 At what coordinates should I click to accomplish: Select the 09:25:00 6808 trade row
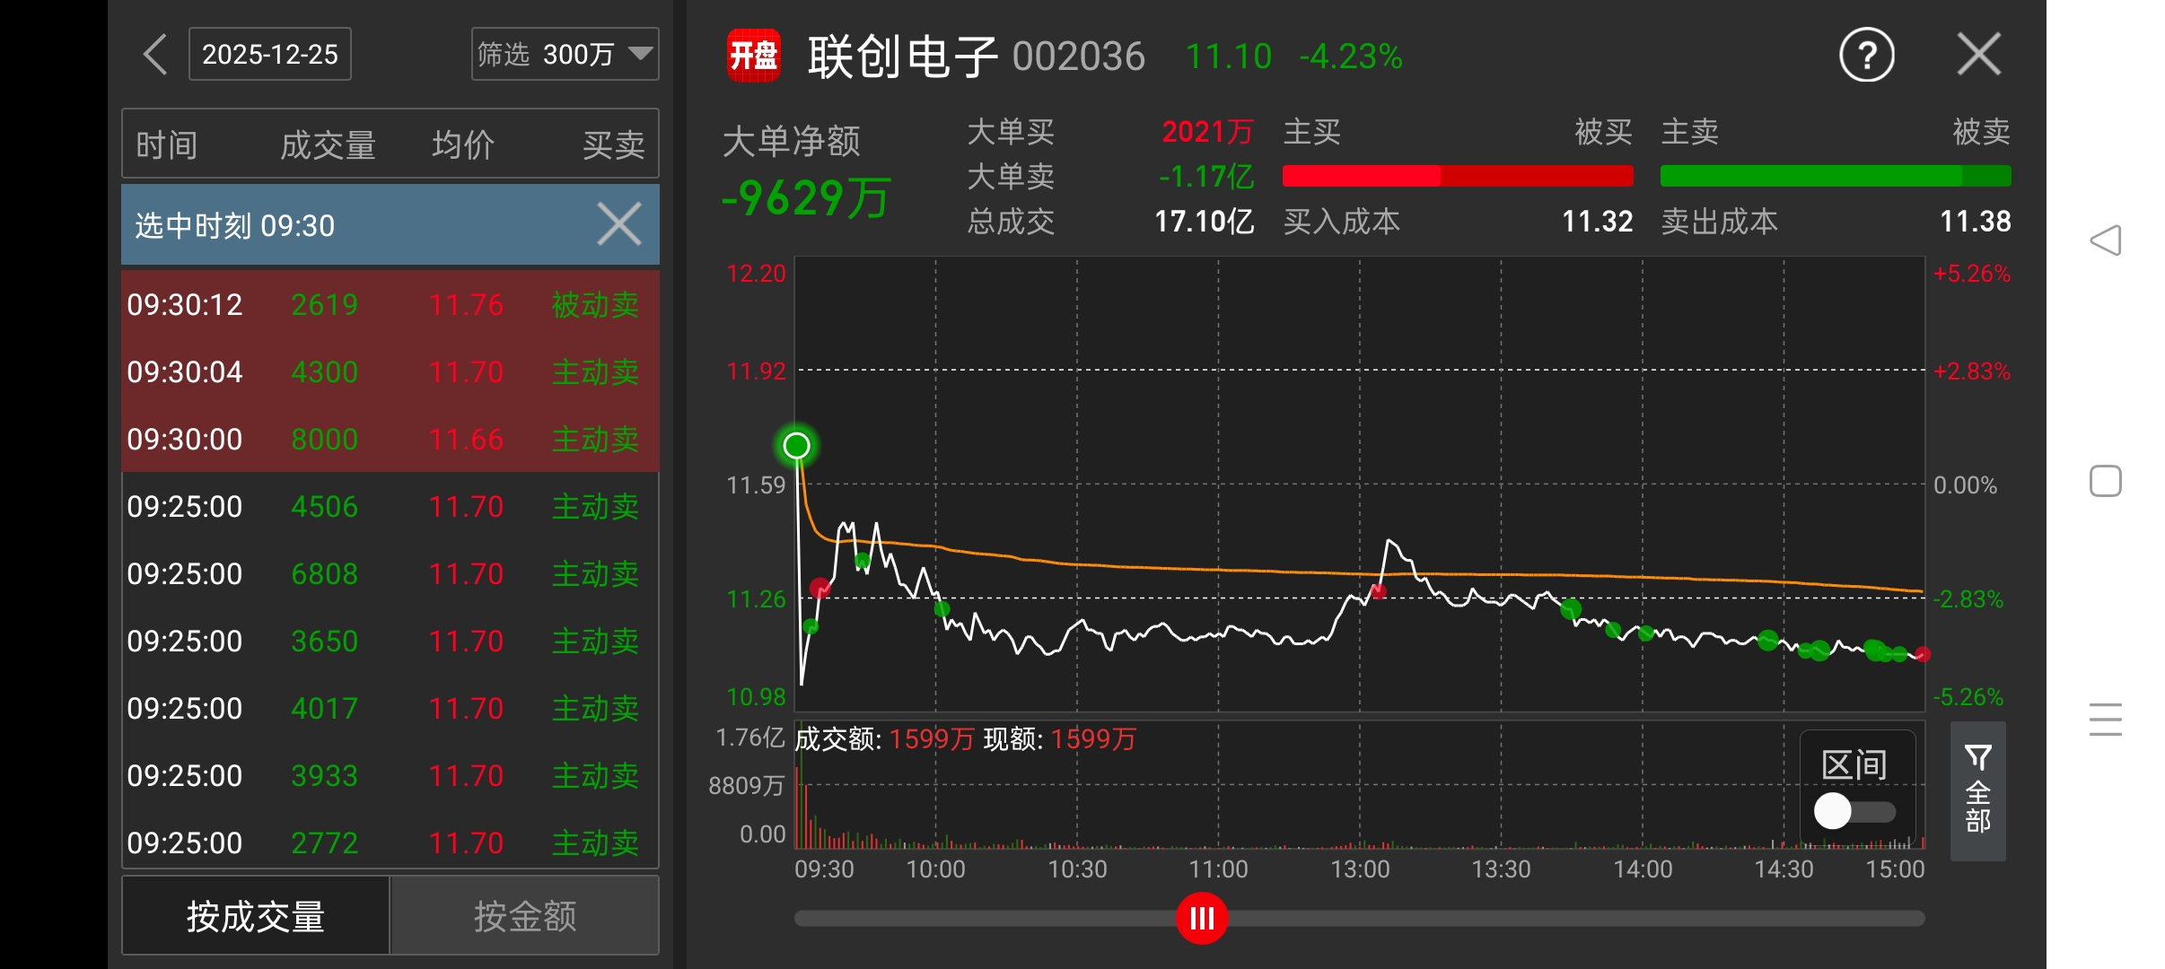[390, 573]
